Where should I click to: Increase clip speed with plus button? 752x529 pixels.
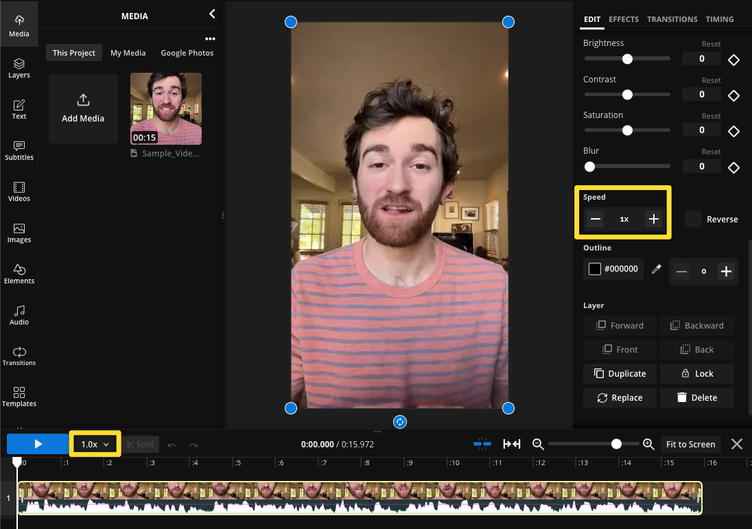click(x=654, y=219)
